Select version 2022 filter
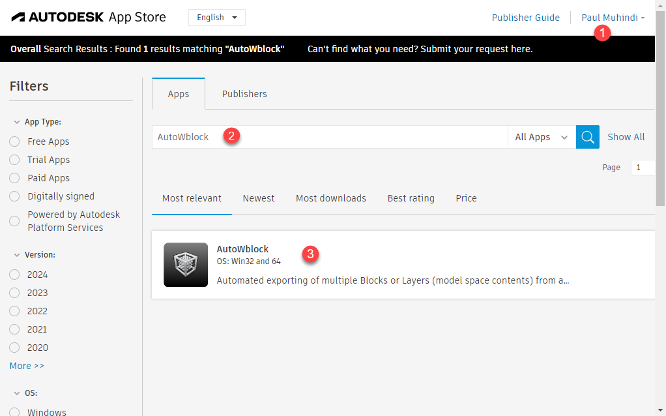The image size is (666, 416). (14, 311)
